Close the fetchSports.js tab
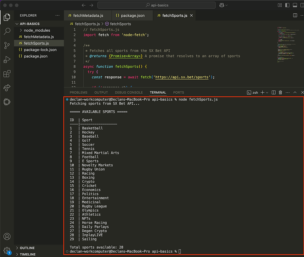The image size is (304, 257). 191,16
